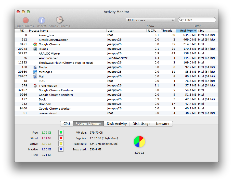Click the blue Inactive memory color swatch
Image resolution: width=233 pixels, height=182 pixels.
61,149
